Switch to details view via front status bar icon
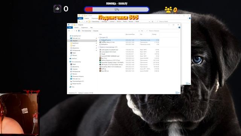 [x=177, y=93]
